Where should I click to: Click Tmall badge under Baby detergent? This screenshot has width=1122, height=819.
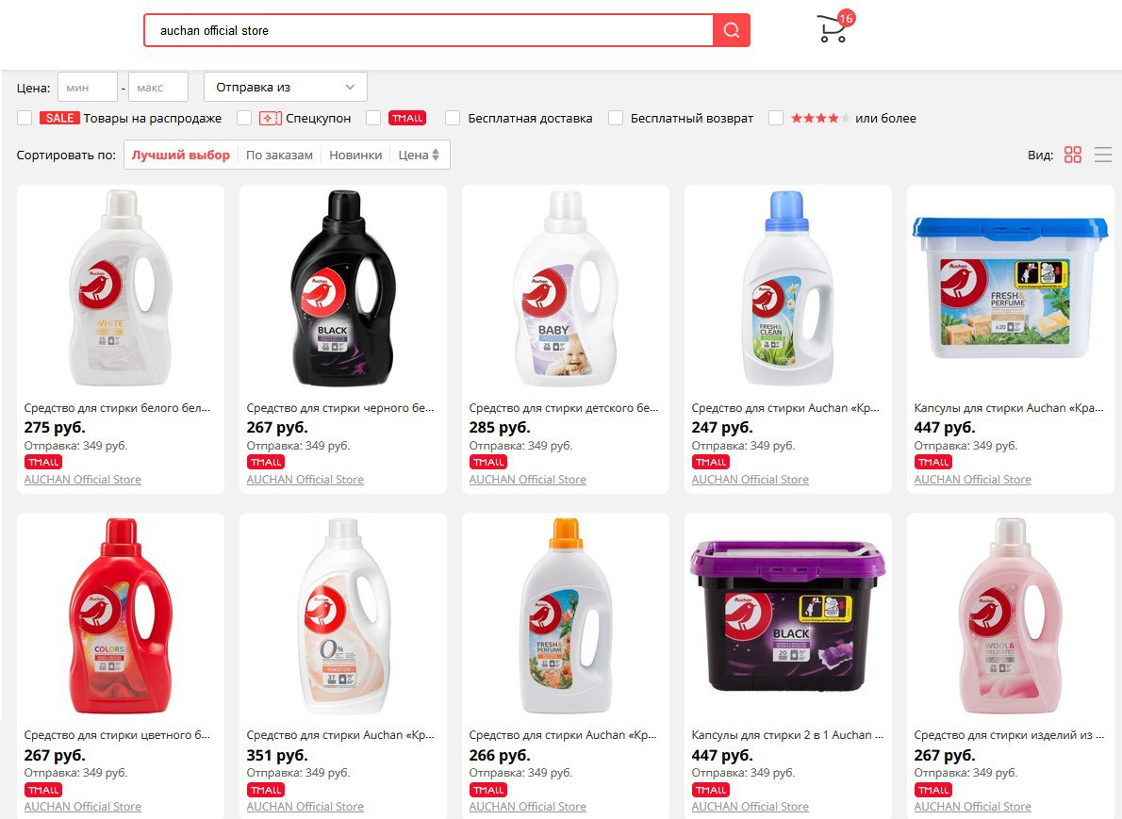coord(488,462)
